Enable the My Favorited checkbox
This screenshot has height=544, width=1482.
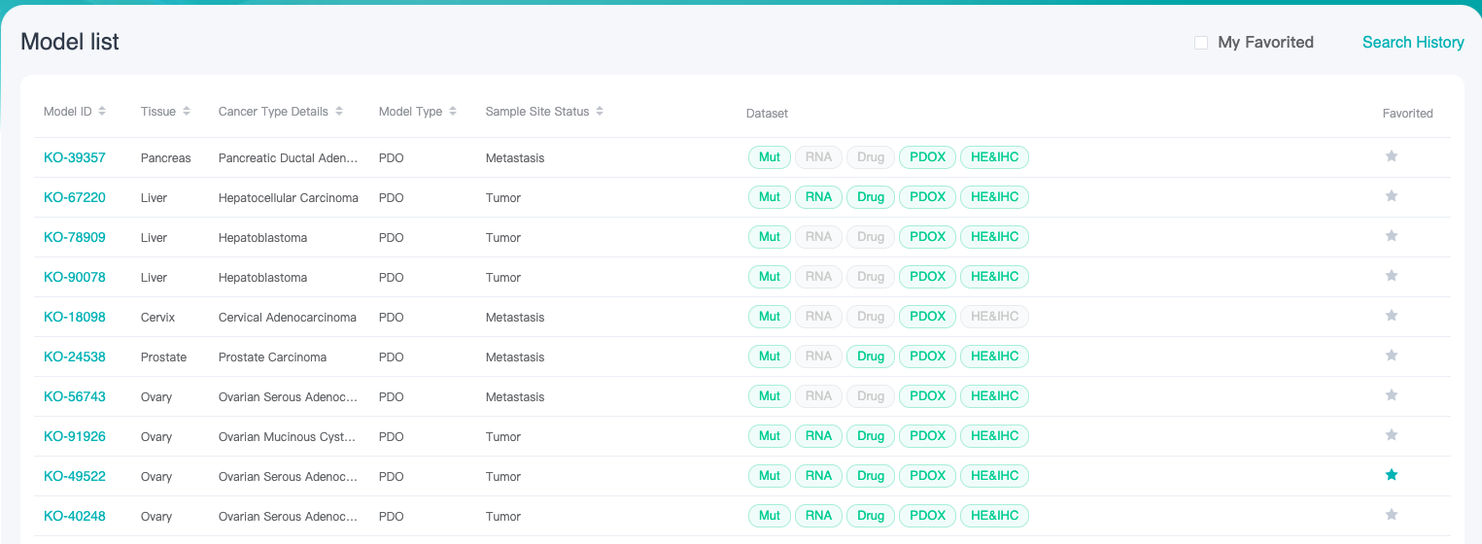[1201, 43]
